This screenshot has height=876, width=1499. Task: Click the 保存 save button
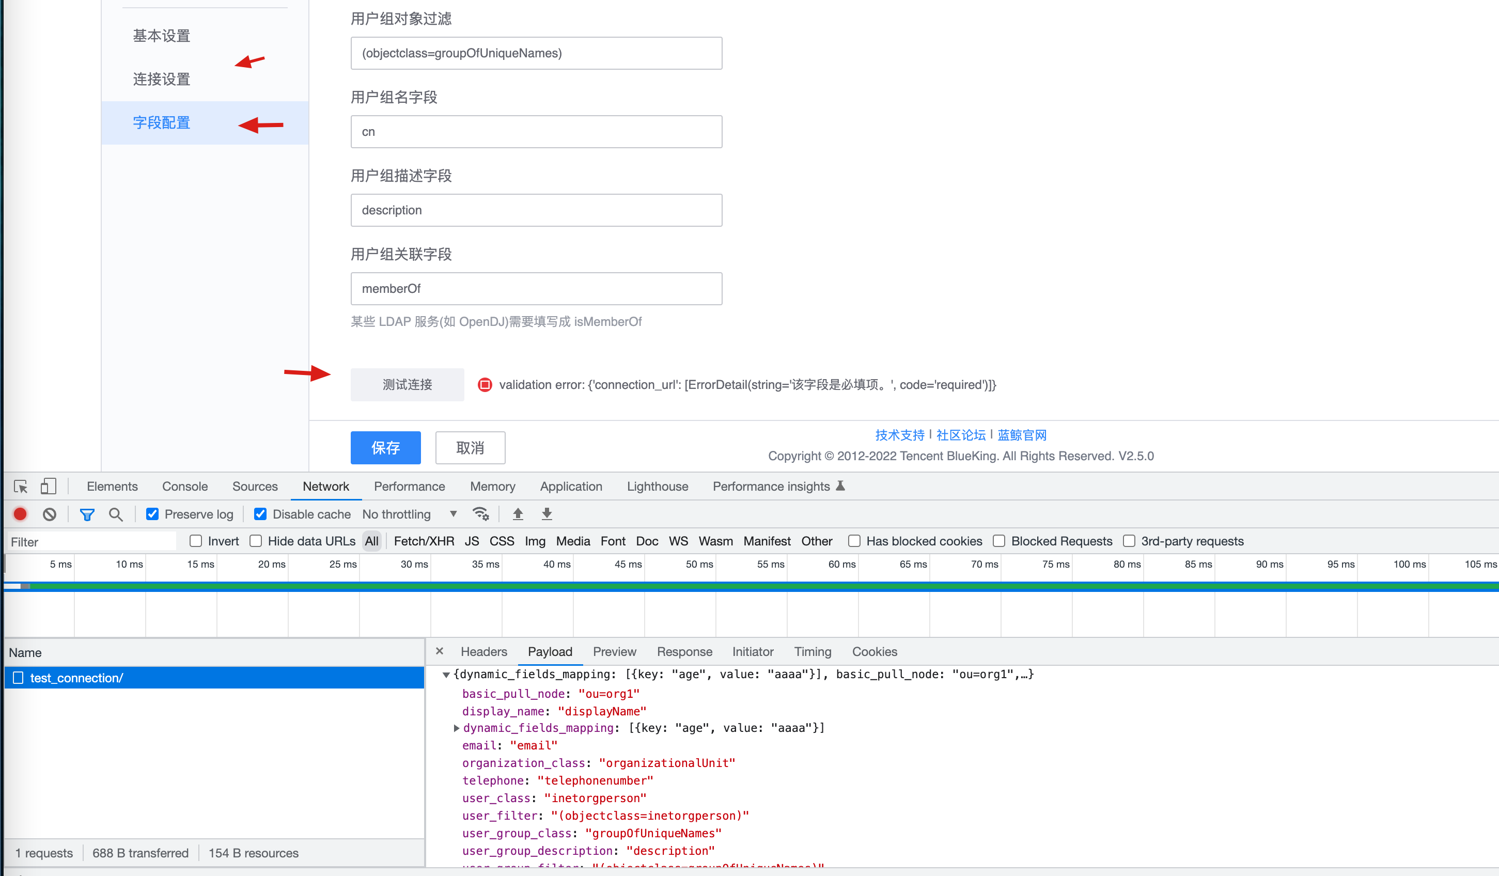pyautogui.click(x=385, y=448)
